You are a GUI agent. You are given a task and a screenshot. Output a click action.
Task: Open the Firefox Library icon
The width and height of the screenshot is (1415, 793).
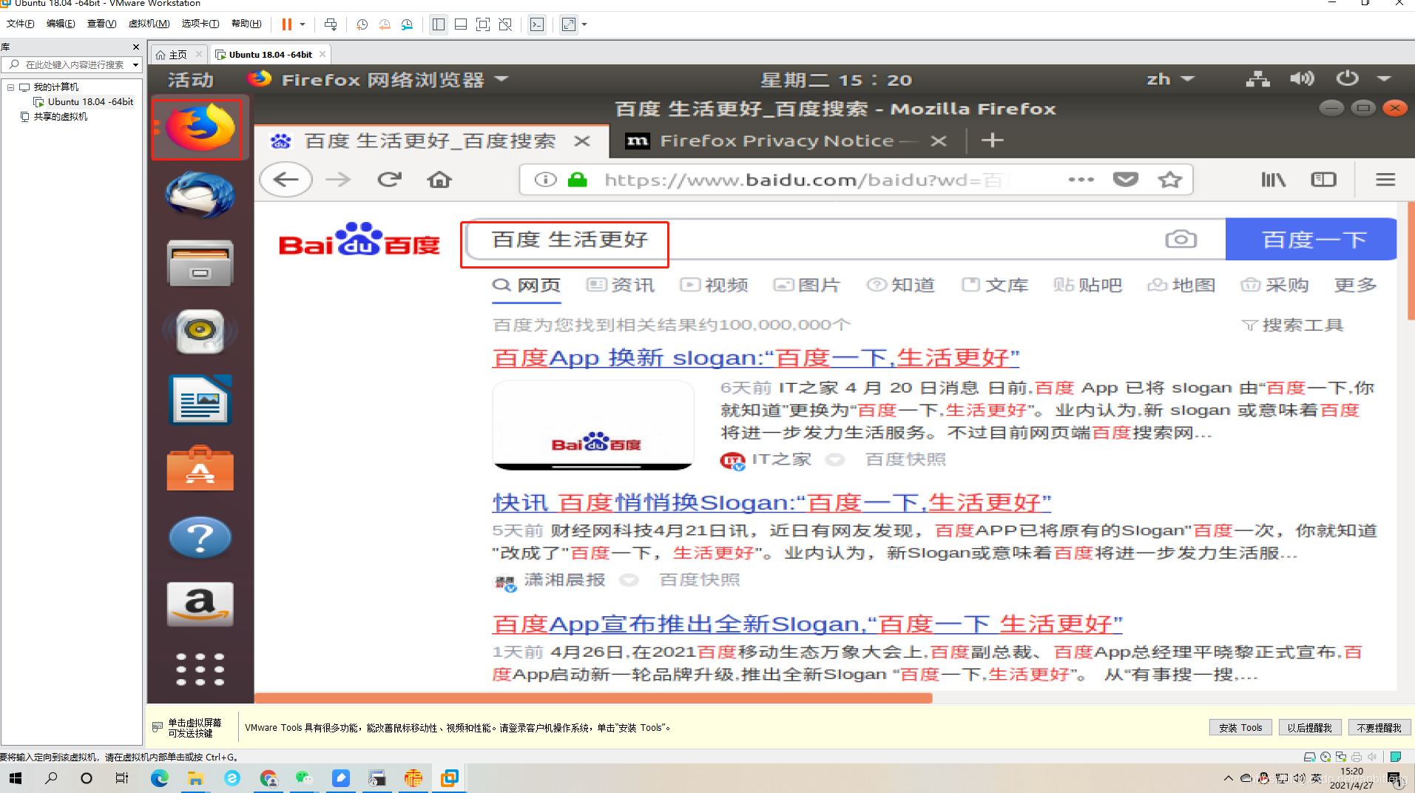(x=1273, y=179)
